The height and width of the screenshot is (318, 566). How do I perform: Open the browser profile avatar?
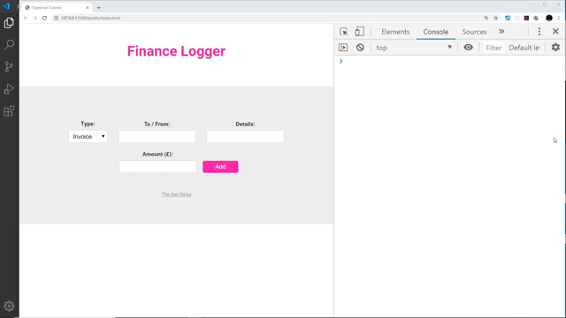549,18
